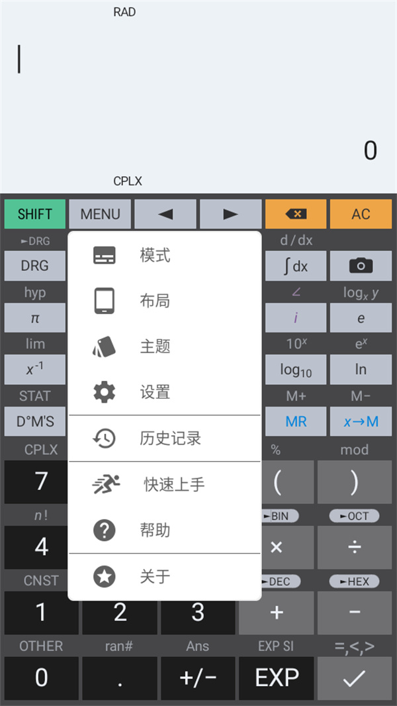This screenshot has width=397, height=706.
Task: Click the ►HEX conversion label
Action: 354,581
